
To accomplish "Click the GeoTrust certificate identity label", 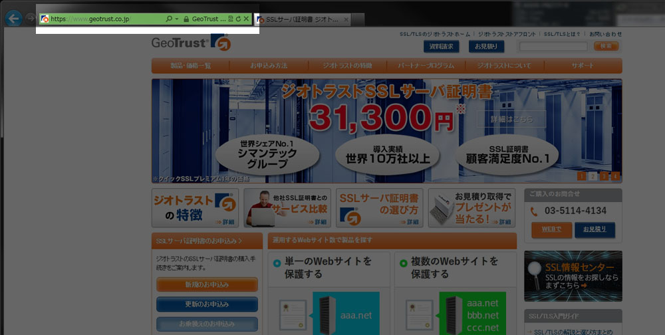I will click(x=209, y=19).
